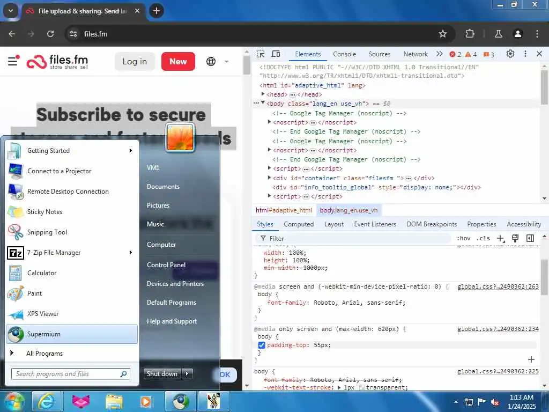
Task: Click the Styles Filter input field
Action: [x=354, y=239]
